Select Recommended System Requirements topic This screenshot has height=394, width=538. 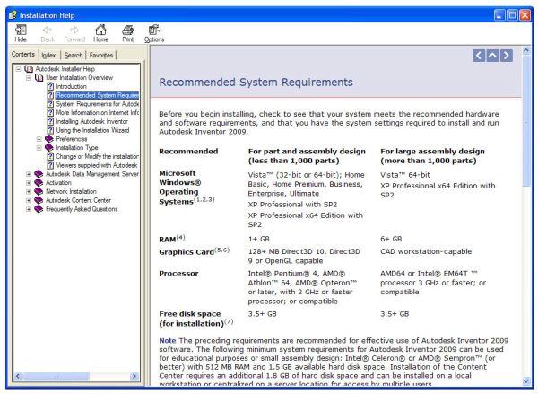98,95
